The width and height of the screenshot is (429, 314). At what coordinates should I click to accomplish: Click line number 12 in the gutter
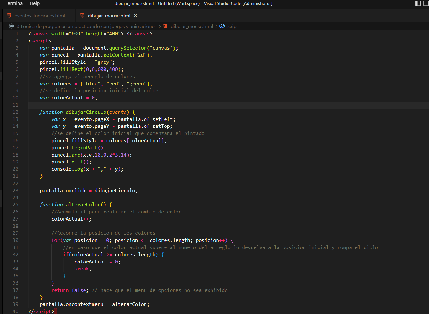(x=15, y=112)
